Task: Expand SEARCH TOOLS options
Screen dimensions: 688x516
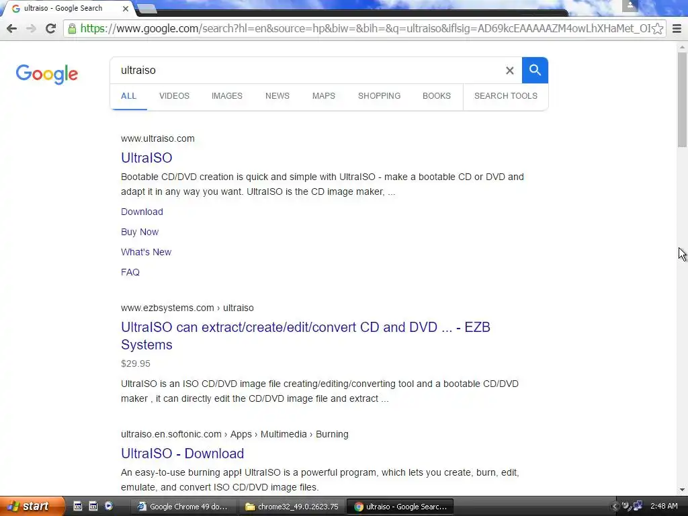Action: coord(505,96)
